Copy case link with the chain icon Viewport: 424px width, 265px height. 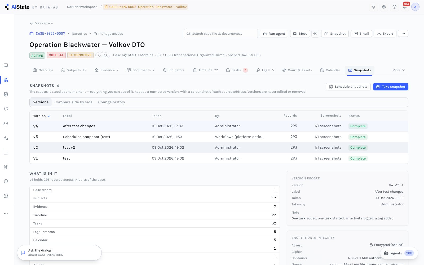click(315, 34)
